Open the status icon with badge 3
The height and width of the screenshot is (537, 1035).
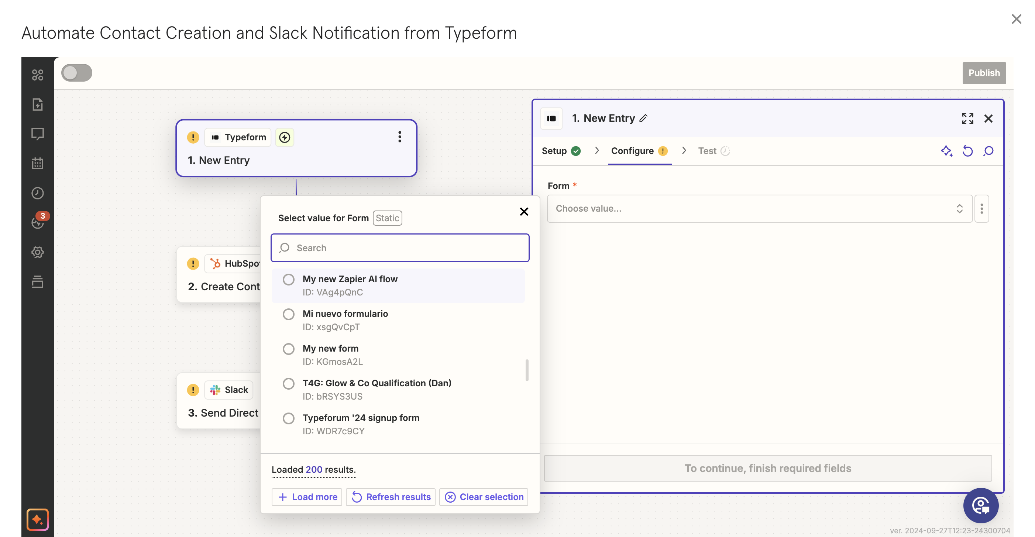tap(38, 222)
